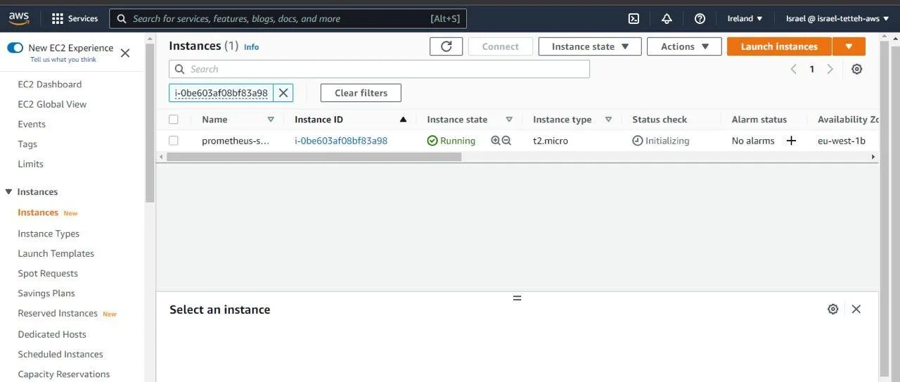Click the green Running check icon
The width and height of the screenshot is (900, 382).
click(x=432, y=141)
